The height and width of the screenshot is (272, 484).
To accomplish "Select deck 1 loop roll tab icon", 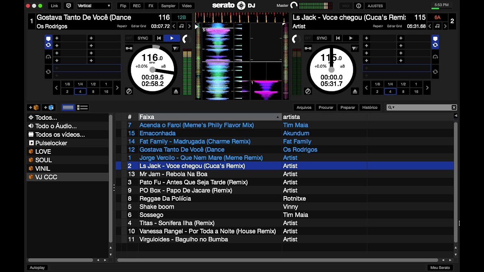I will click(48, 57).
